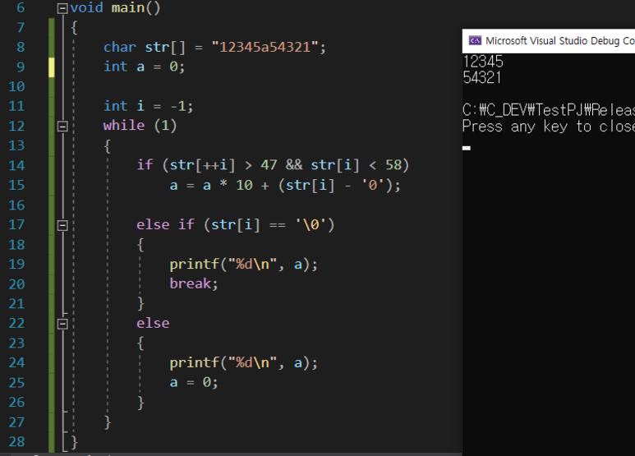Click the console output line '12345'
635x456 pixels.
(483, 62)
